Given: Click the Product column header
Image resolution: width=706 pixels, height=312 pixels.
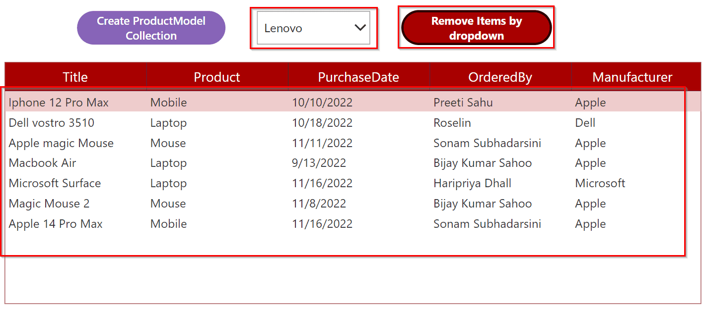Looking at the screenshot, I should pos(217,77).
